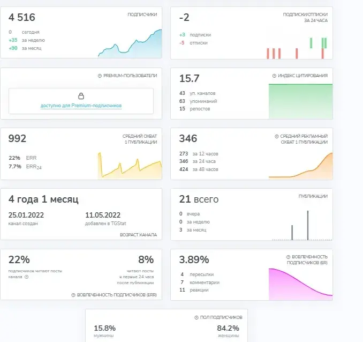Click the info icon beside Premium-пользователи
Screen dimensions: 363x342
(x=100, y=76)
